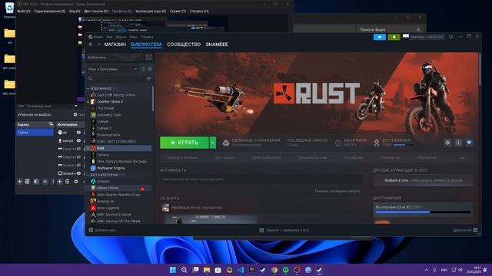The image size is (492, 276).
Task: Open Rust game info icon
Action: (x=458, y=143)
